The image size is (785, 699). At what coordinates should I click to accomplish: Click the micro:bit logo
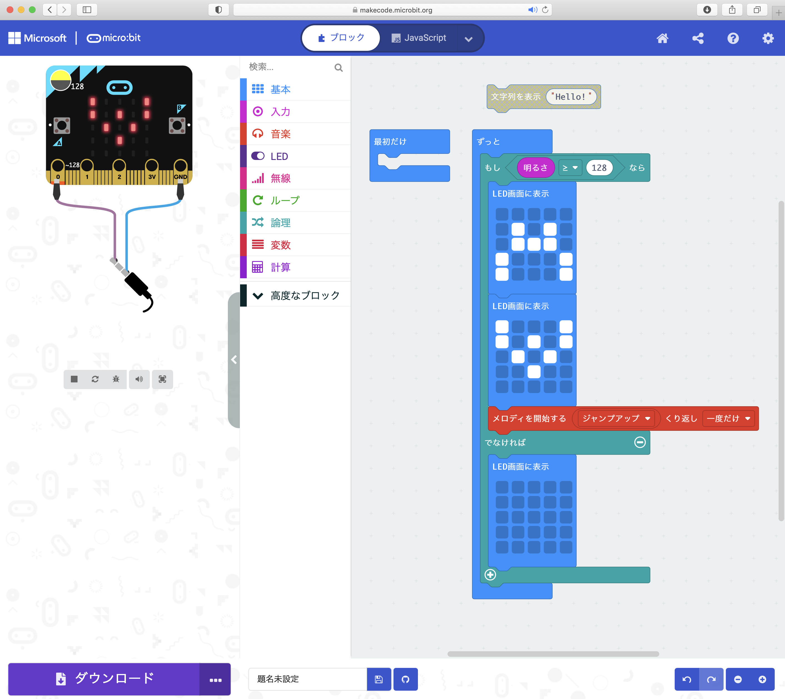(x=113, y=38)
